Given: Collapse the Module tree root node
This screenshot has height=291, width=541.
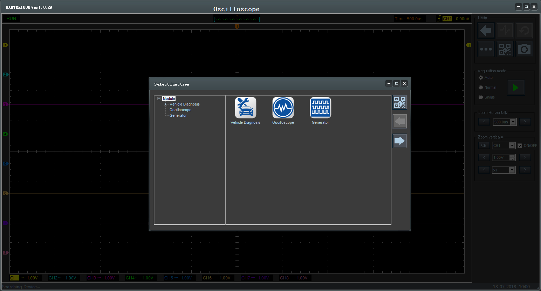Looking at the screenshot, I should pos(159,99).
